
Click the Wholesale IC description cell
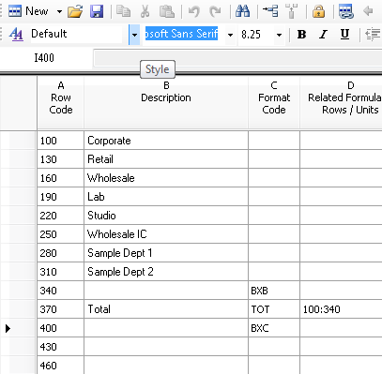click(166, 234)
